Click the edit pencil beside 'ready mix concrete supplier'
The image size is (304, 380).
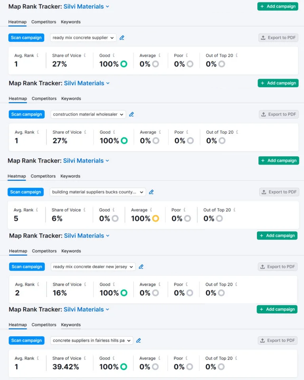tap(122, 38)
